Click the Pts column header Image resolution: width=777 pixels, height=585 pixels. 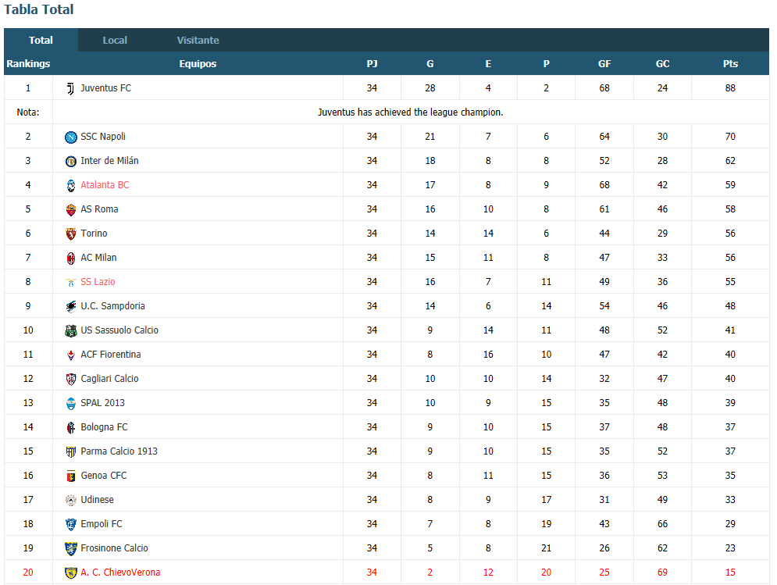point(730,64)
